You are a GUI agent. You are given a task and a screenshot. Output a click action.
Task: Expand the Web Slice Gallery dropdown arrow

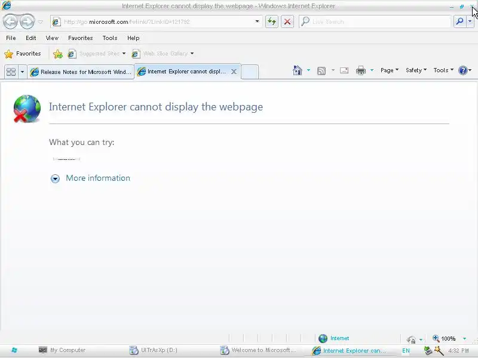(192, 54)
